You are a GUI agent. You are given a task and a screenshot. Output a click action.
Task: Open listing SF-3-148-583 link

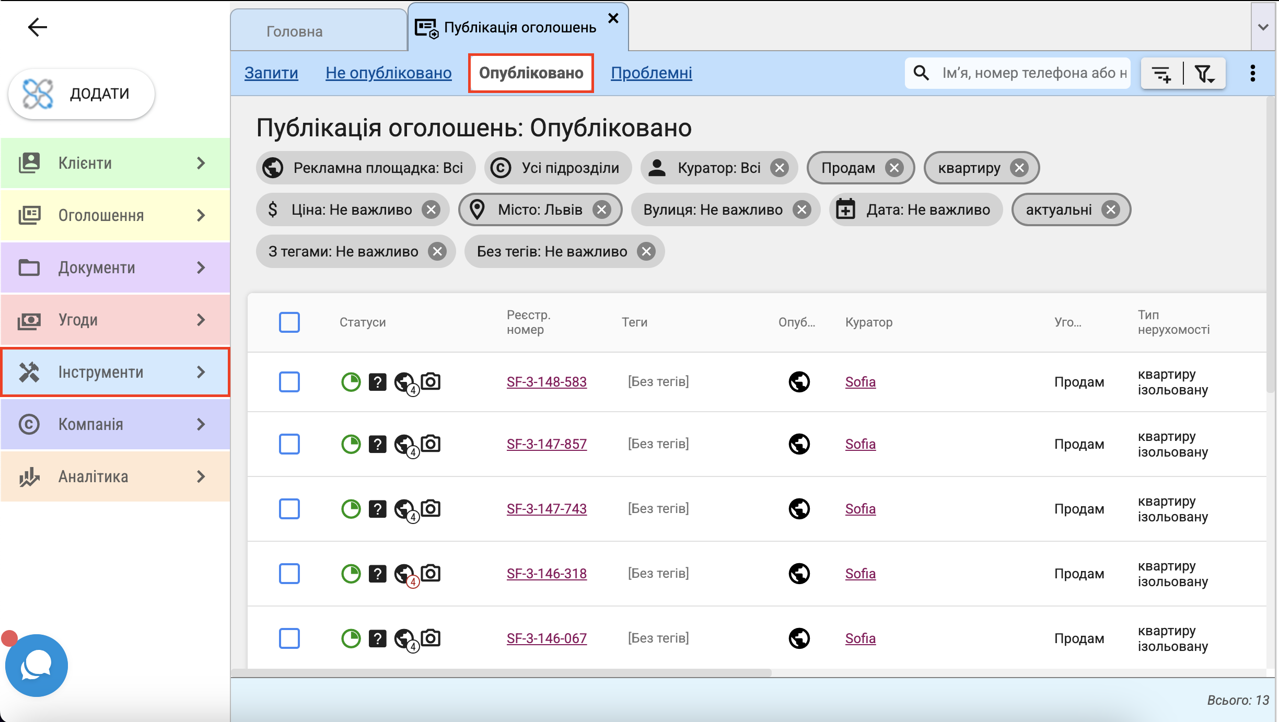547,382
